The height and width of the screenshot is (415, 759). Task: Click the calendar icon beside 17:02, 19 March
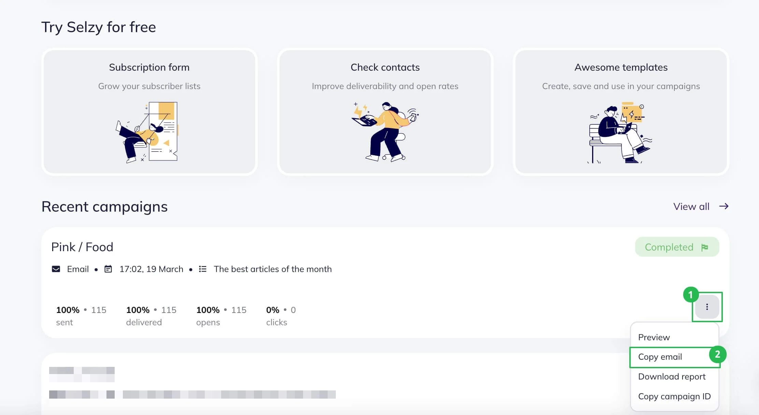[x=108, y=269]
